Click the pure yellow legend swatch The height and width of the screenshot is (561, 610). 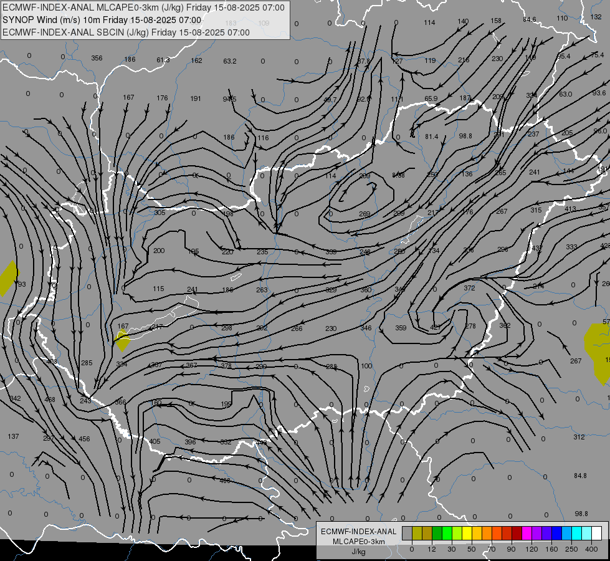click(x=467, y=533)
